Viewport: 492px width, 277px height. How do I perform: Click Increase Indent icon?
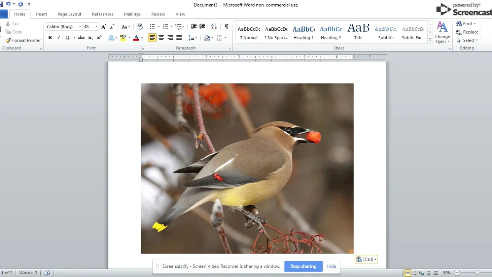[203, 27]
